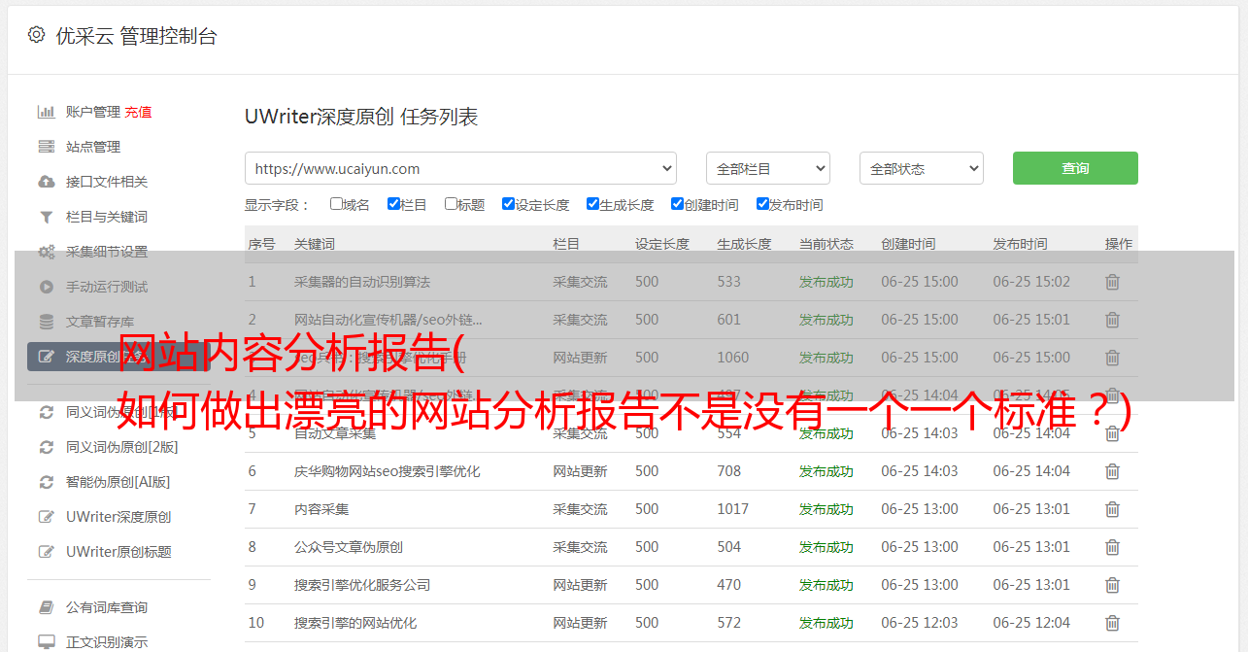Click the 智能伪原创[AI版] refresh icon
This screenshot has width=1248, height=652.
click(x=46, y=482)
